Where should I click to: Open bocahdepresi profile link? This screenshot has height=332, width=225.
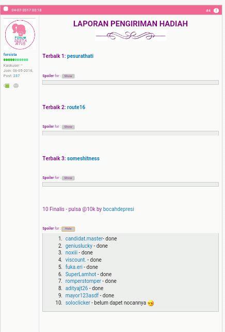click(x=118, y=209)
